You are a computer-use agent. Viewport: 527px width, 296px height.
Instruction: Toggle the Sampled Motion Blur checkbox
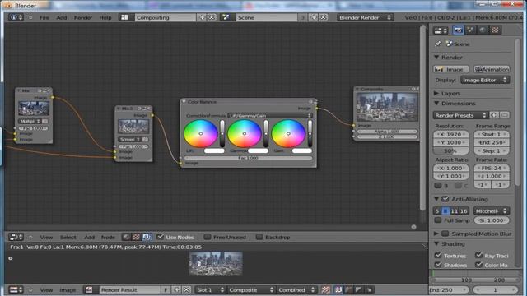pyautogui.click(x=445, y=234)
